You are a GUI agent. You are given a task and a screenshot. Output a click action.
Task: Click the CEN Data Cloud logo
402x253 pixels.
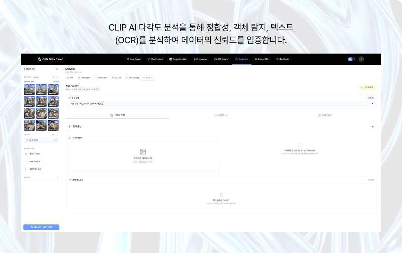[x=50, y=59]
